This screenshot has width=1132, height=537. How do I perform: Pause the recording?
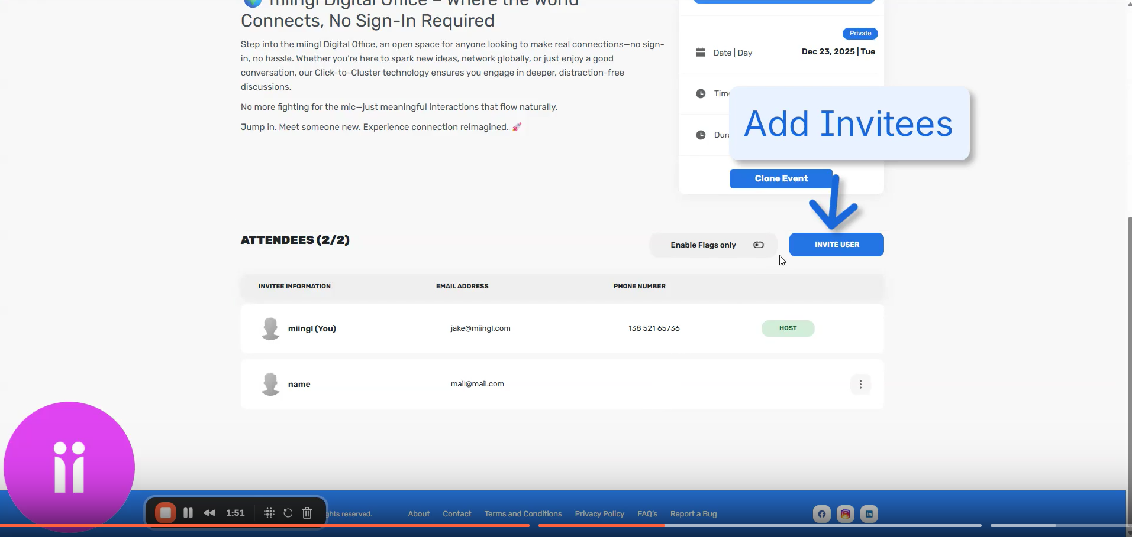pos(188,513)
